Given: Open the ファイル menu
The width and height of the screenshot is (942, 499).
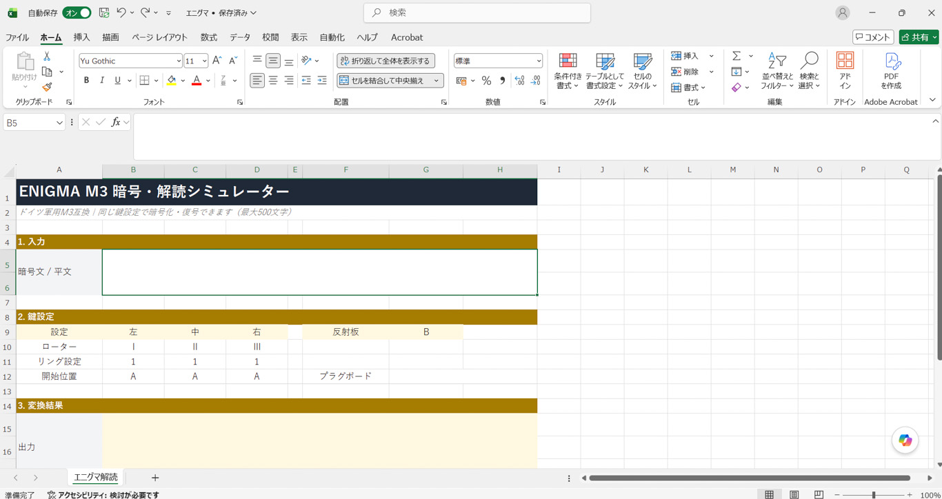Looking at the screenshot, I should [x=17, y=37].
